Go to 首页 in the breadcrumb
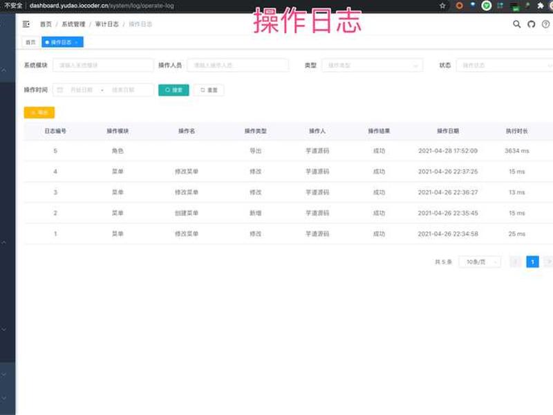This screenshot has width=553, height=415. pyautogui.click(x=46, y=24)
